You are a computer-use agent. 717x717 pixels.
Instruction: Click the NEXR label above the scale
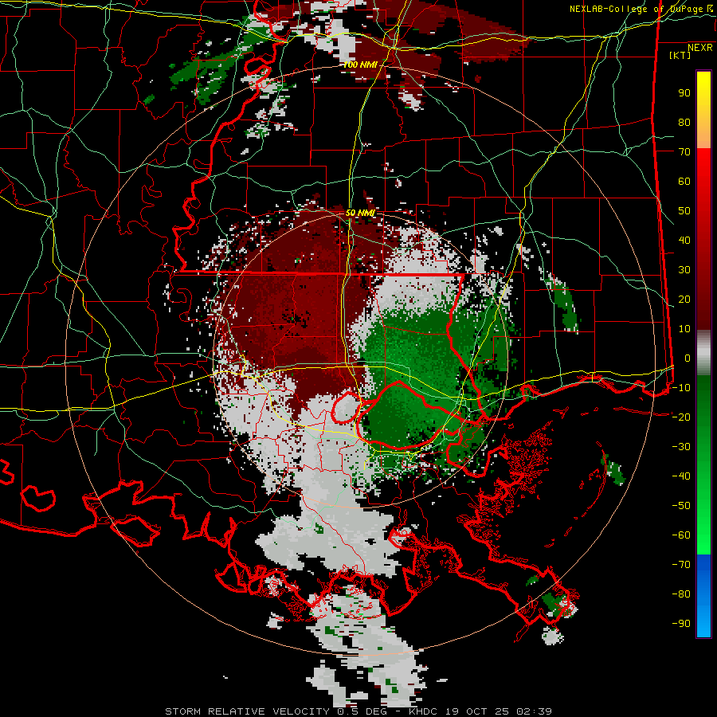(x=700, y=48)
